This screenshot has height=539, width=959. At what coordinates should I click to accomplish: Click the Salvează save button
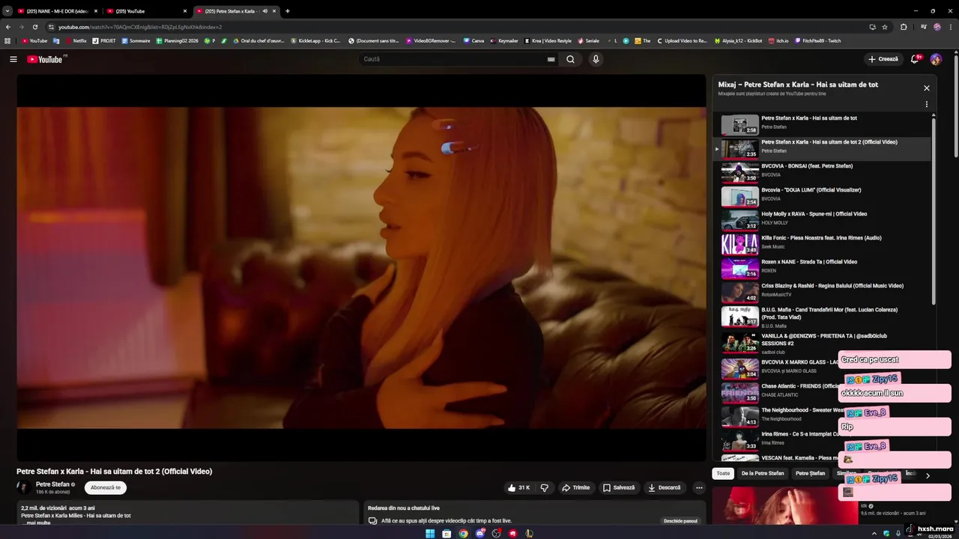[619, 487]
